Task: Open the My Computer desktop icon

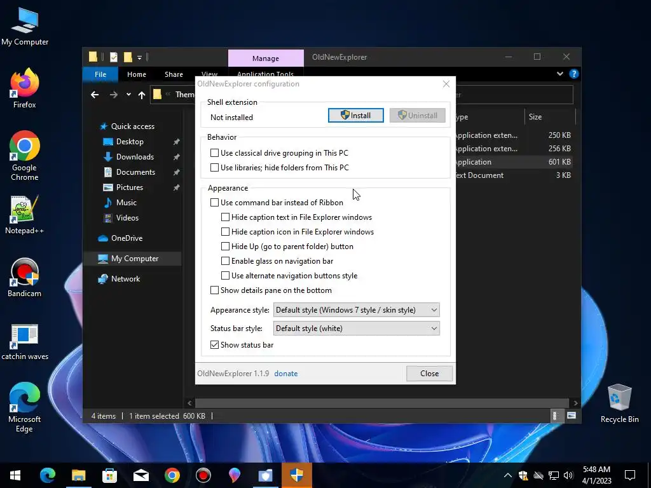Action: 25,27
